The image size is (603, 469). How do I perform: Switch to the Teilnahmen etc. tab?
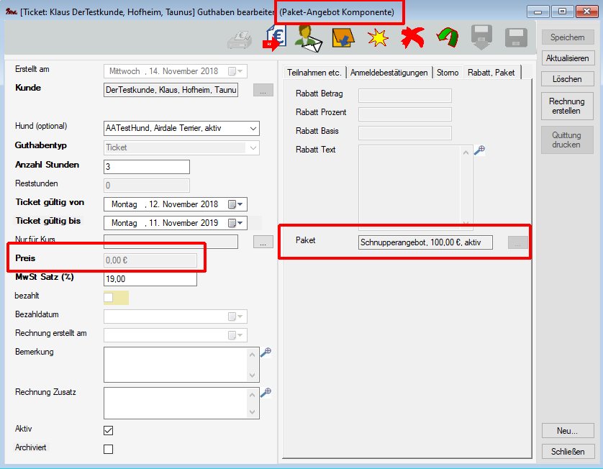pos(314,73)
